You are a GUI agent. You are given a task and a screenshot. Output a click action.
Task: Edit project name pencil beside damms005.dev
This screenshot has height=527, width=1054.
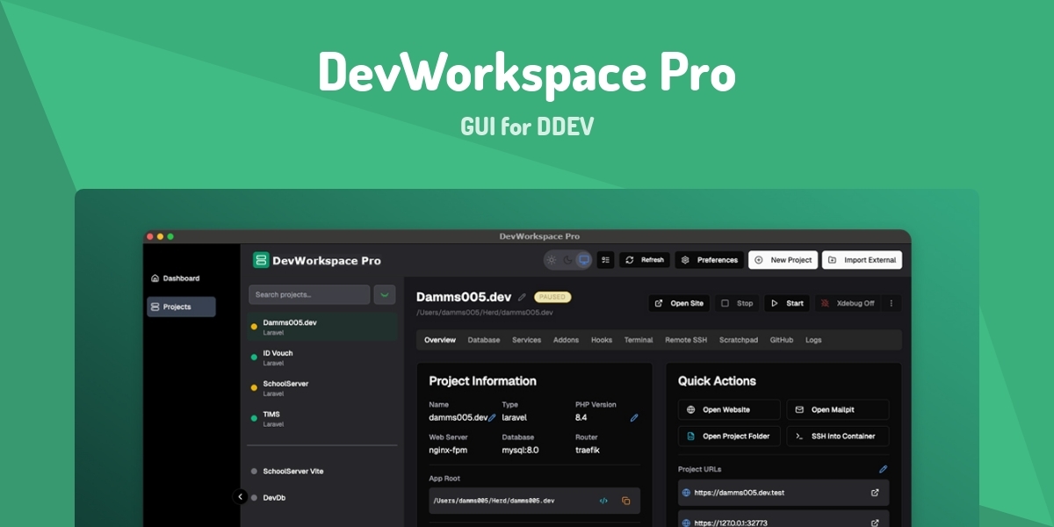coord(492,418)
